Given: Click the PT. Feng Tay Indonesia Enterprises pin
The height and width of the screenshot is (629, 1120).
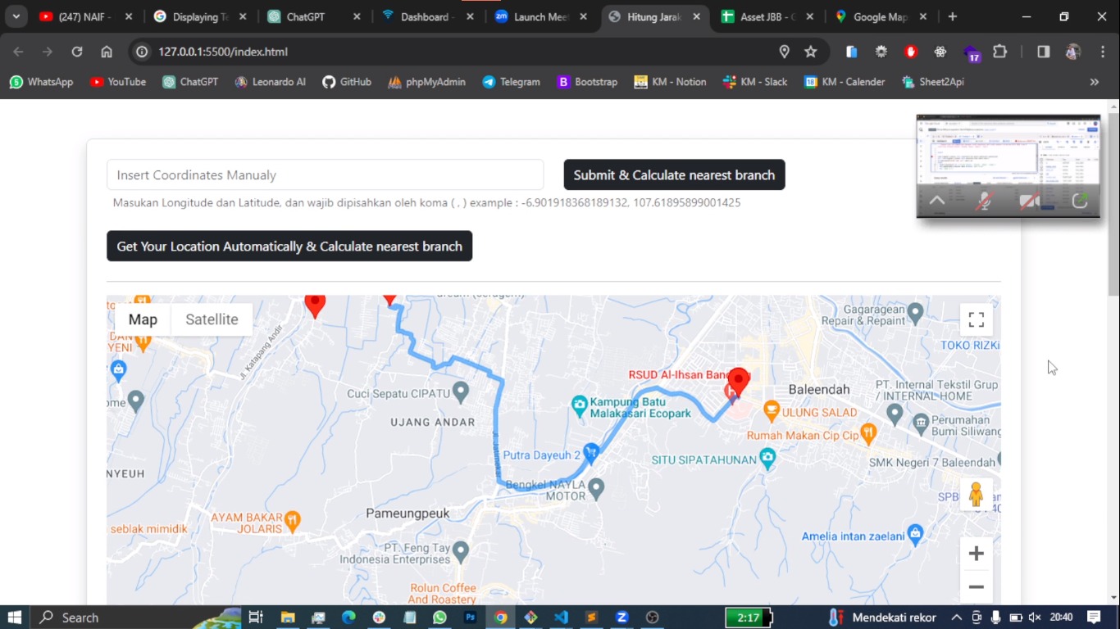Looking at the screenshot, I should pos(461,551).
